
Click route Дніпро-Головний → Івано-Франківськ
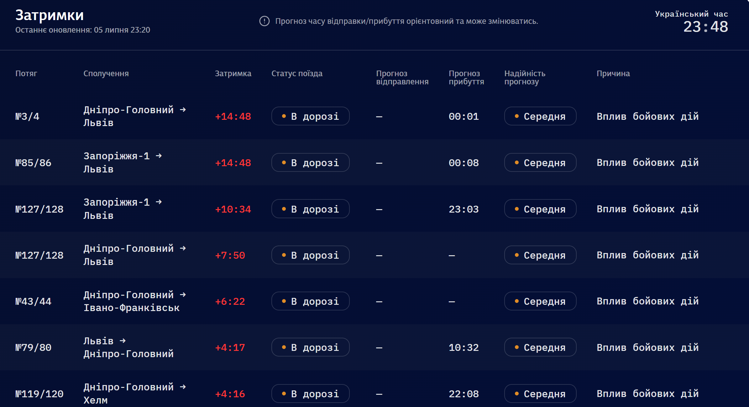(x=135, y=301)
